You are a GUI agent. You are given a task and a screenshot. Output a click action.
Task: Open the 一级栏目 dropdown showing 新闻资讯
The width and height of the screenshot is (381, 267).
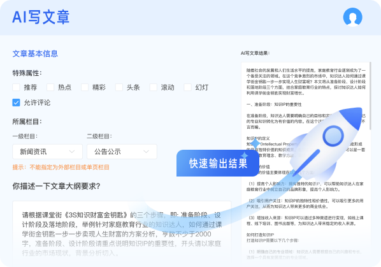[47, 152]
